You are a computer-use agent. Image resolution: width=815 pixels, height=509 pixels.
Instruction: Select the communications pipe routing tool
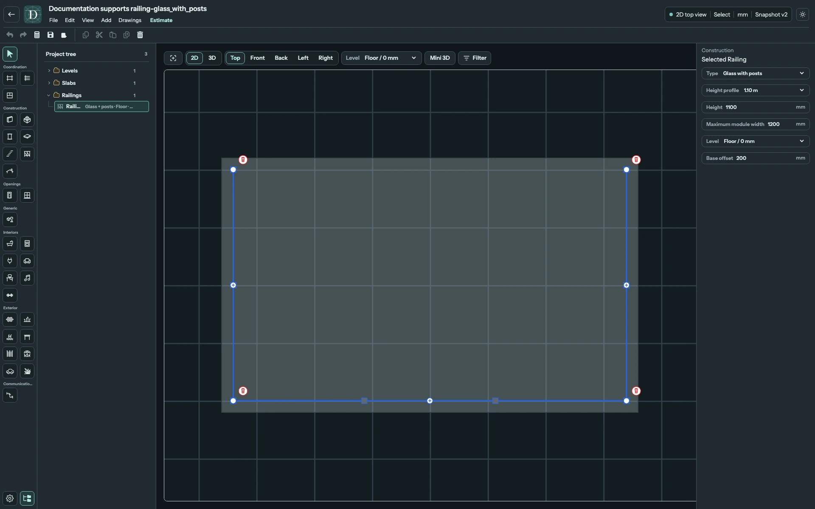[10, 395]
